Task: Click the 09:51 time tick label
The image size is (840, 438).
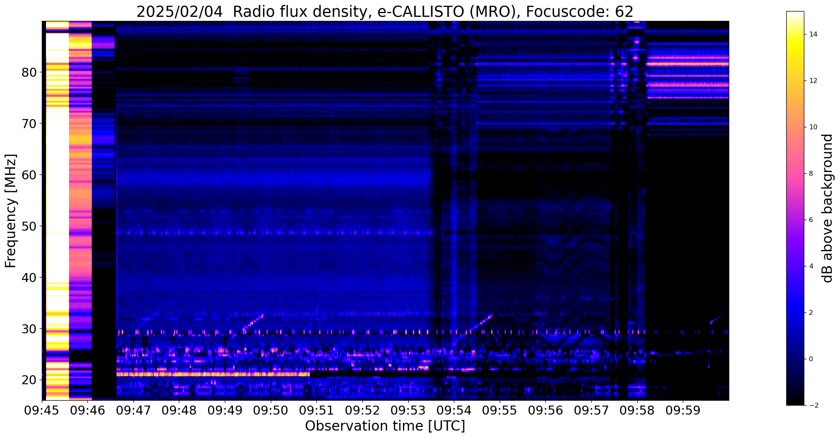Action: point(316,410)
